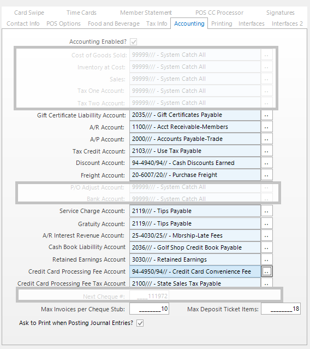
Task: Select the Mbrship-Late Fees field
Action: point(195,236)
